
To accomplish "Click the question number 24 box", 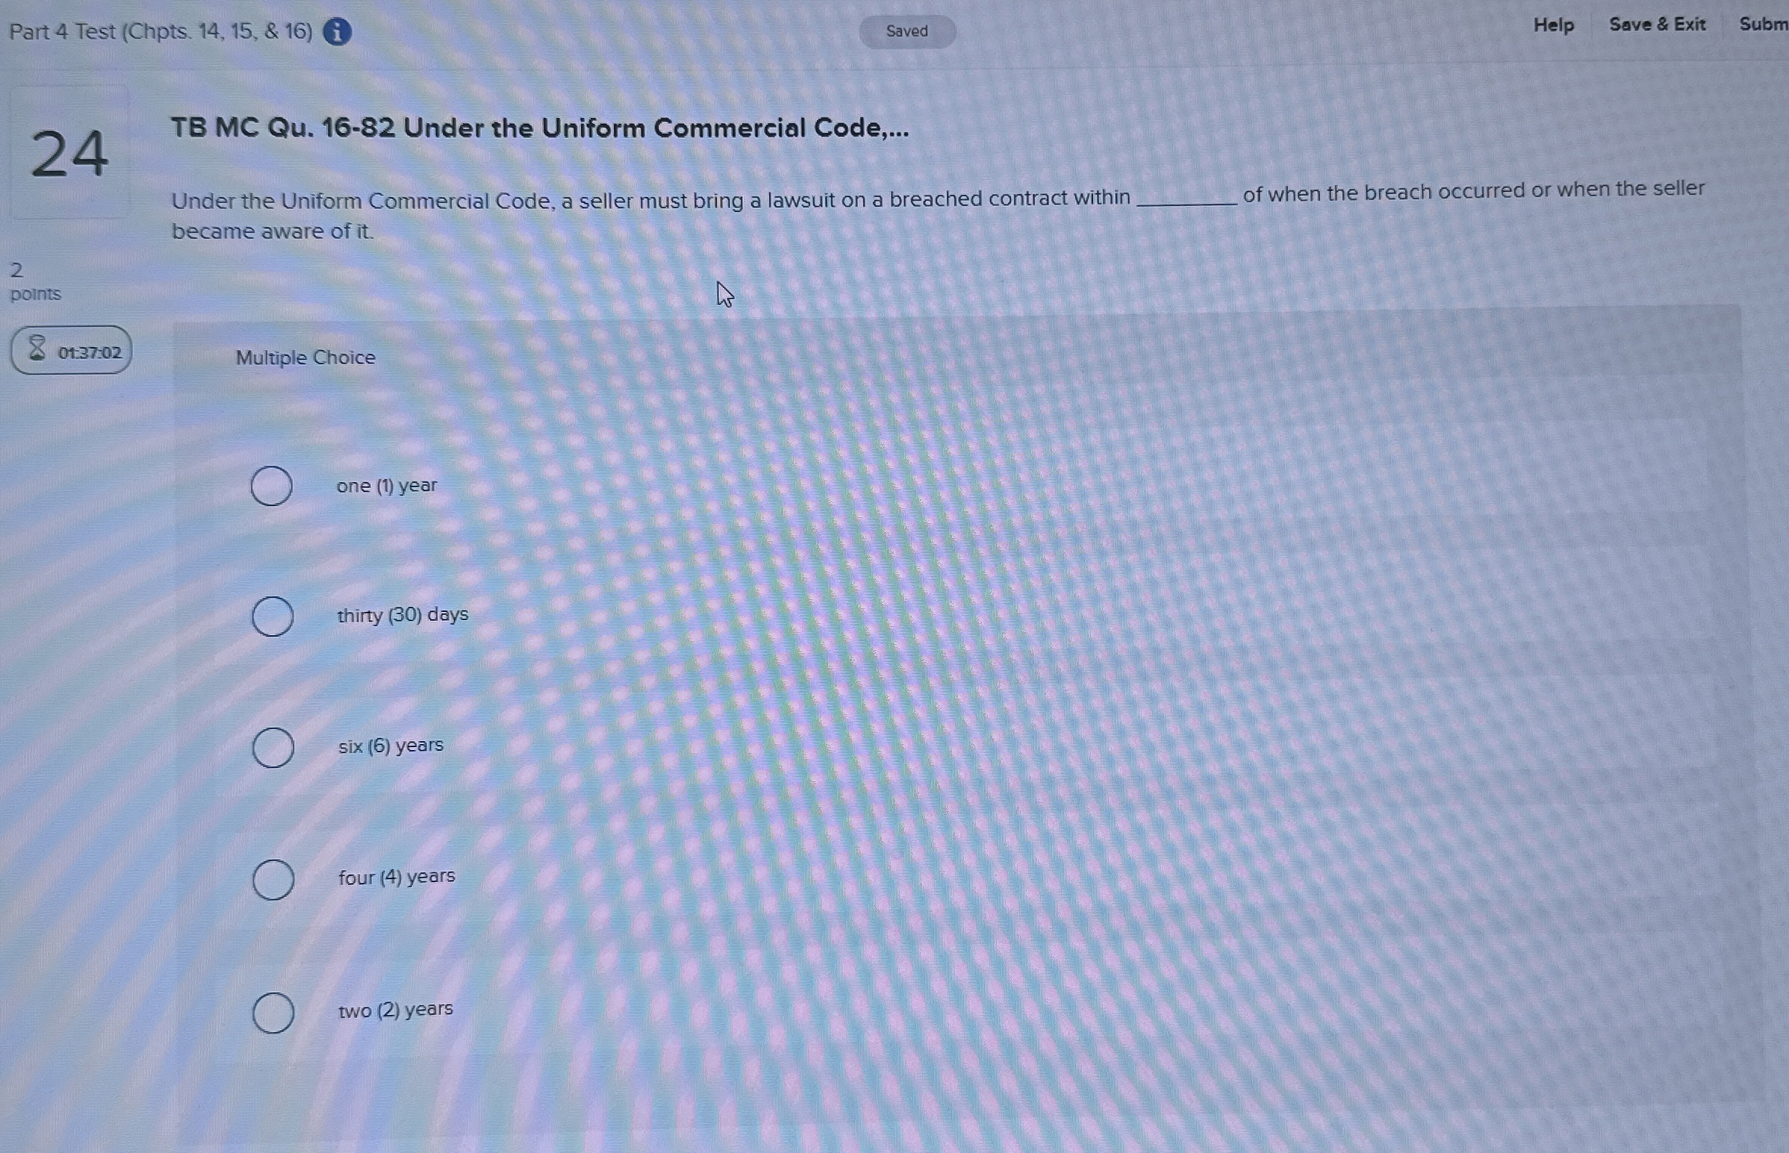I will [69, 153].
